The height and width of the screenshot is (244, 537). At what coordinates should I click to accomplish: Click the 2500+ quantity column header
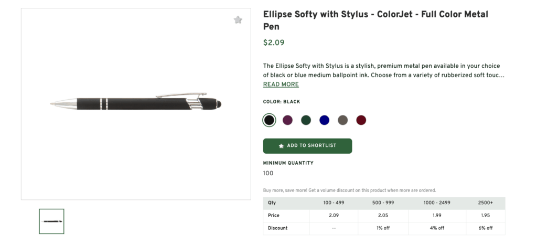click(486, 203)
